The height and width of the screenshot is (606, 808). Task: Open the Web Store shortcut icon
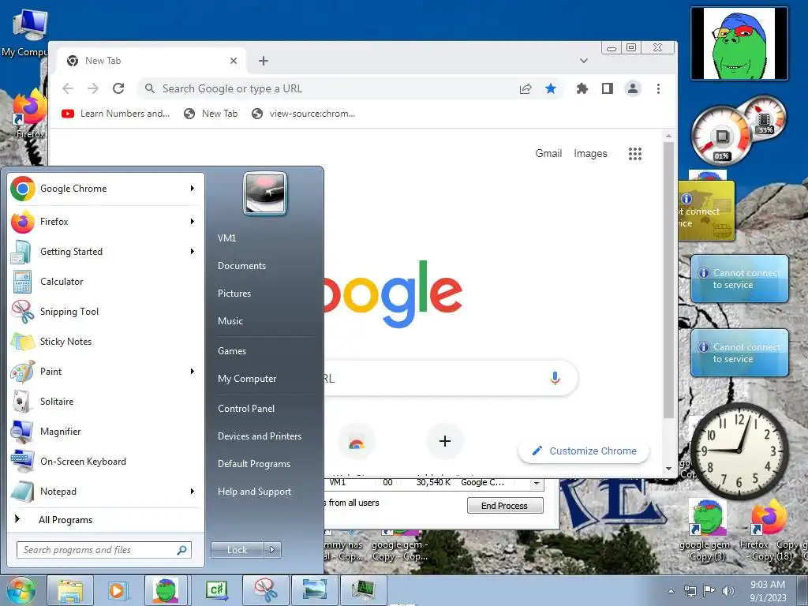click(x=356, y=442)
